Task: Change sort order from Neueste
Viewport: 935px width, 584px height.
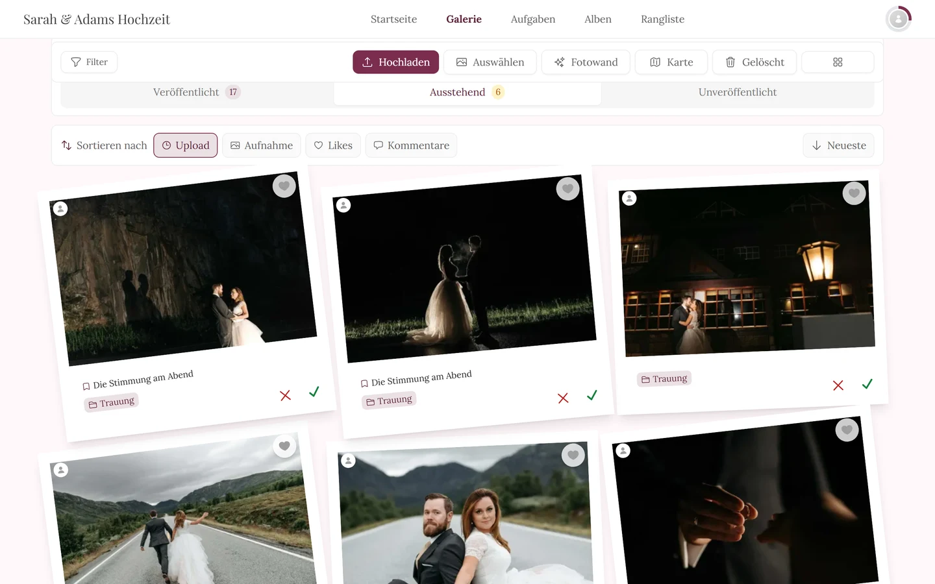Action: (x=839, y=145)
